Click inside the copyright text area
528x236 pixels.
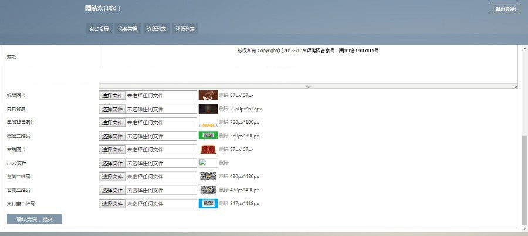click(307, 65)
